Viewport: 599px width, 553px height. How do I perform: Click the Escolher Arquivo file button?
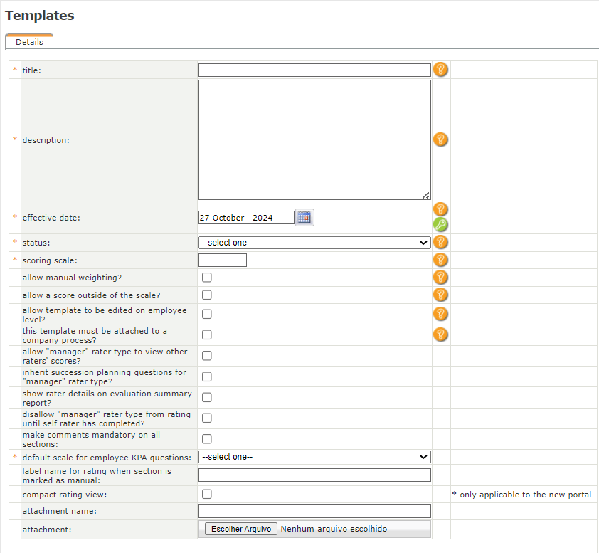tap(241, 529)
